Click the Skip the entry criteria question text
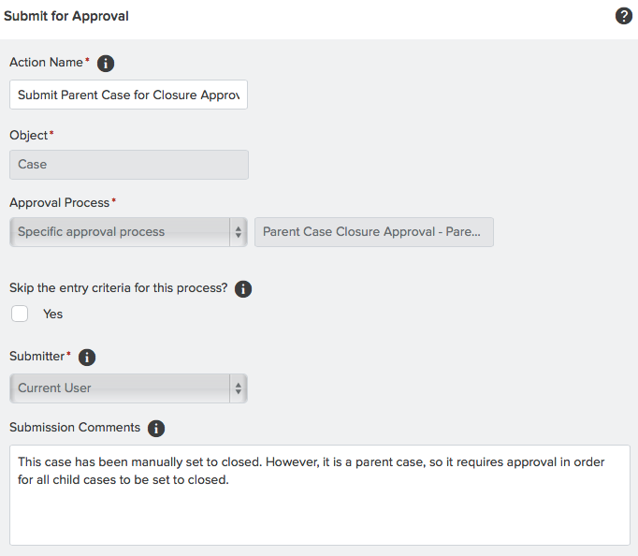 pyautogui.click(x=119, y=288)
